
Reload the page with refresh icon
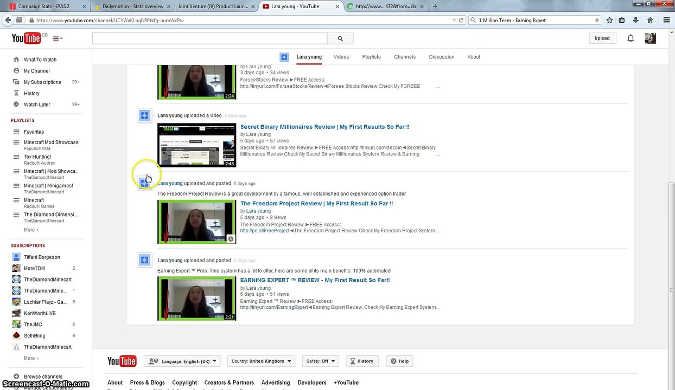click(x=461, y=20)
